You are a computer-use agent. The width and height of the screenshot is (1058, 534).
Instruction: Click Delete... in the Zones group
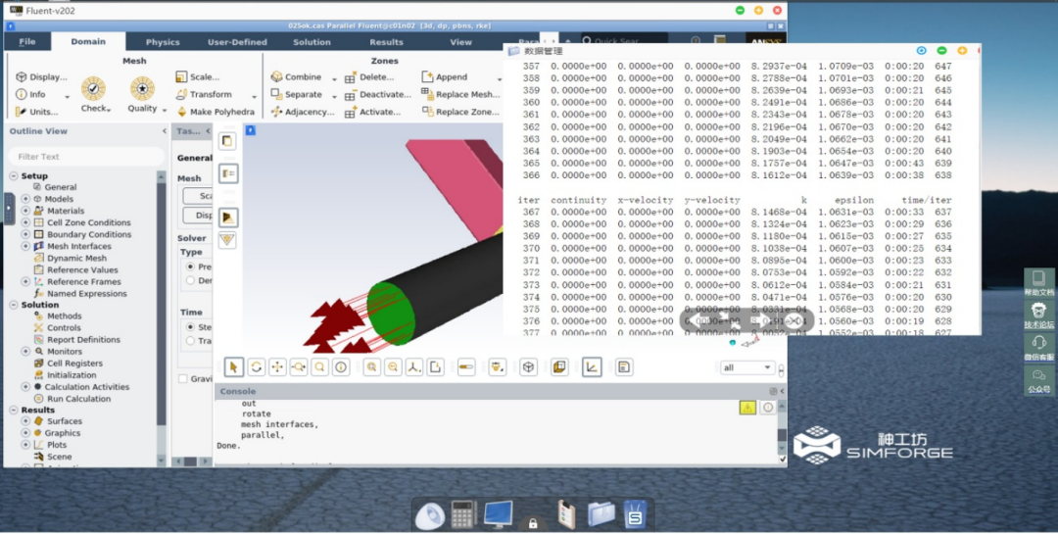(x=369, y=77)
